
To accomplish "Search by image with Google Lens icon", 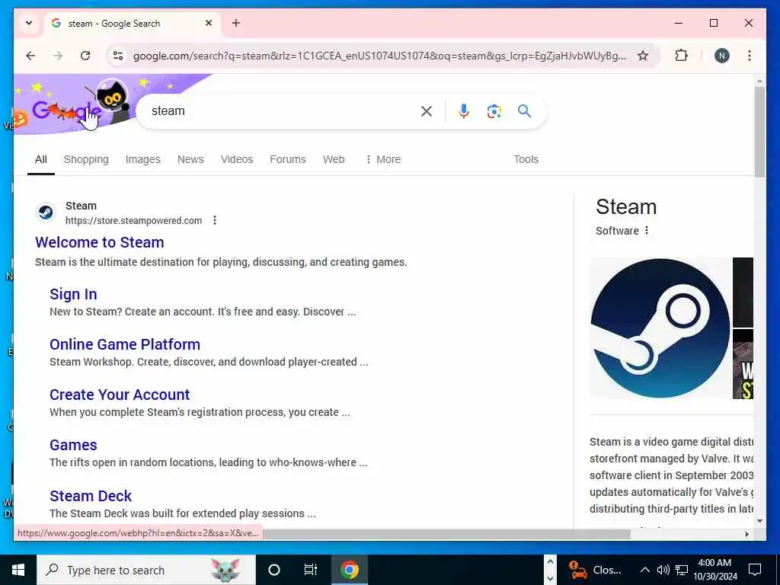I will click(494, 111).
